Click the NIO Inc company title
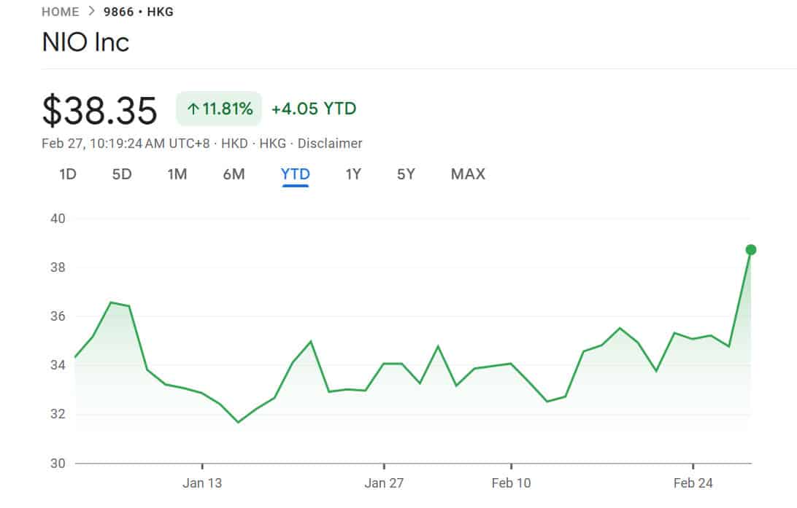 point(85,42)
